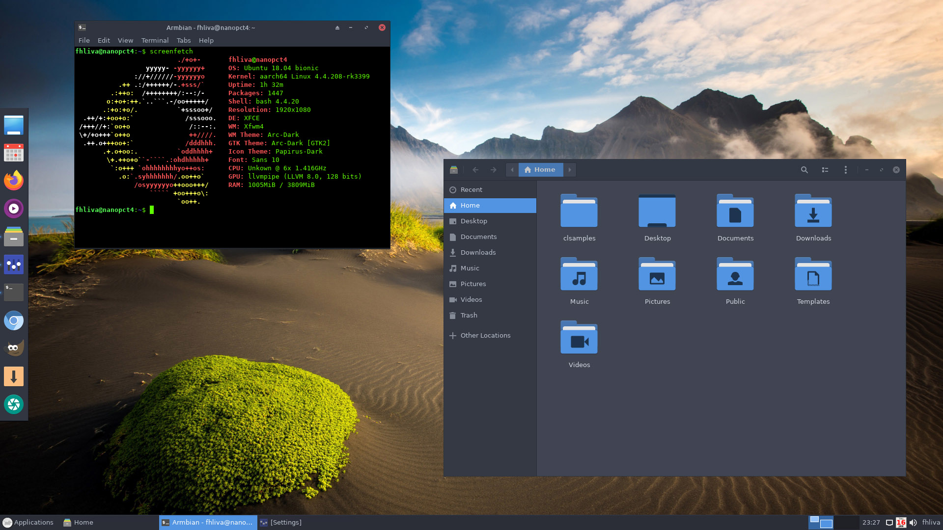Image resolution: width=943 pixels, height=530 pixels.
Task: Open the terminal Terminal menu
Action: pos(155,40)
